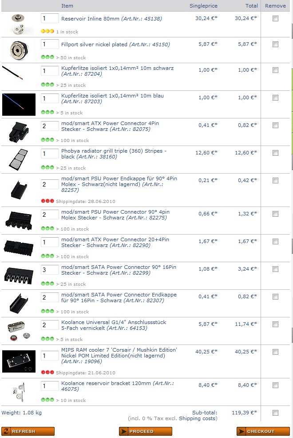Click the MIPS RAM cooler product image
293x438 pixels.
(x=19, y=361)
